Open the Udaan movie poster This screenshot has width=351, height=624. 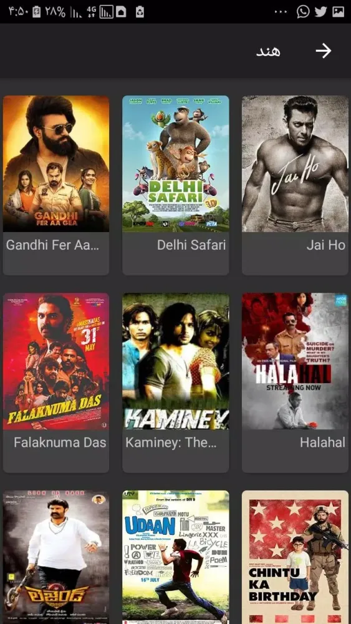(176, 557)
